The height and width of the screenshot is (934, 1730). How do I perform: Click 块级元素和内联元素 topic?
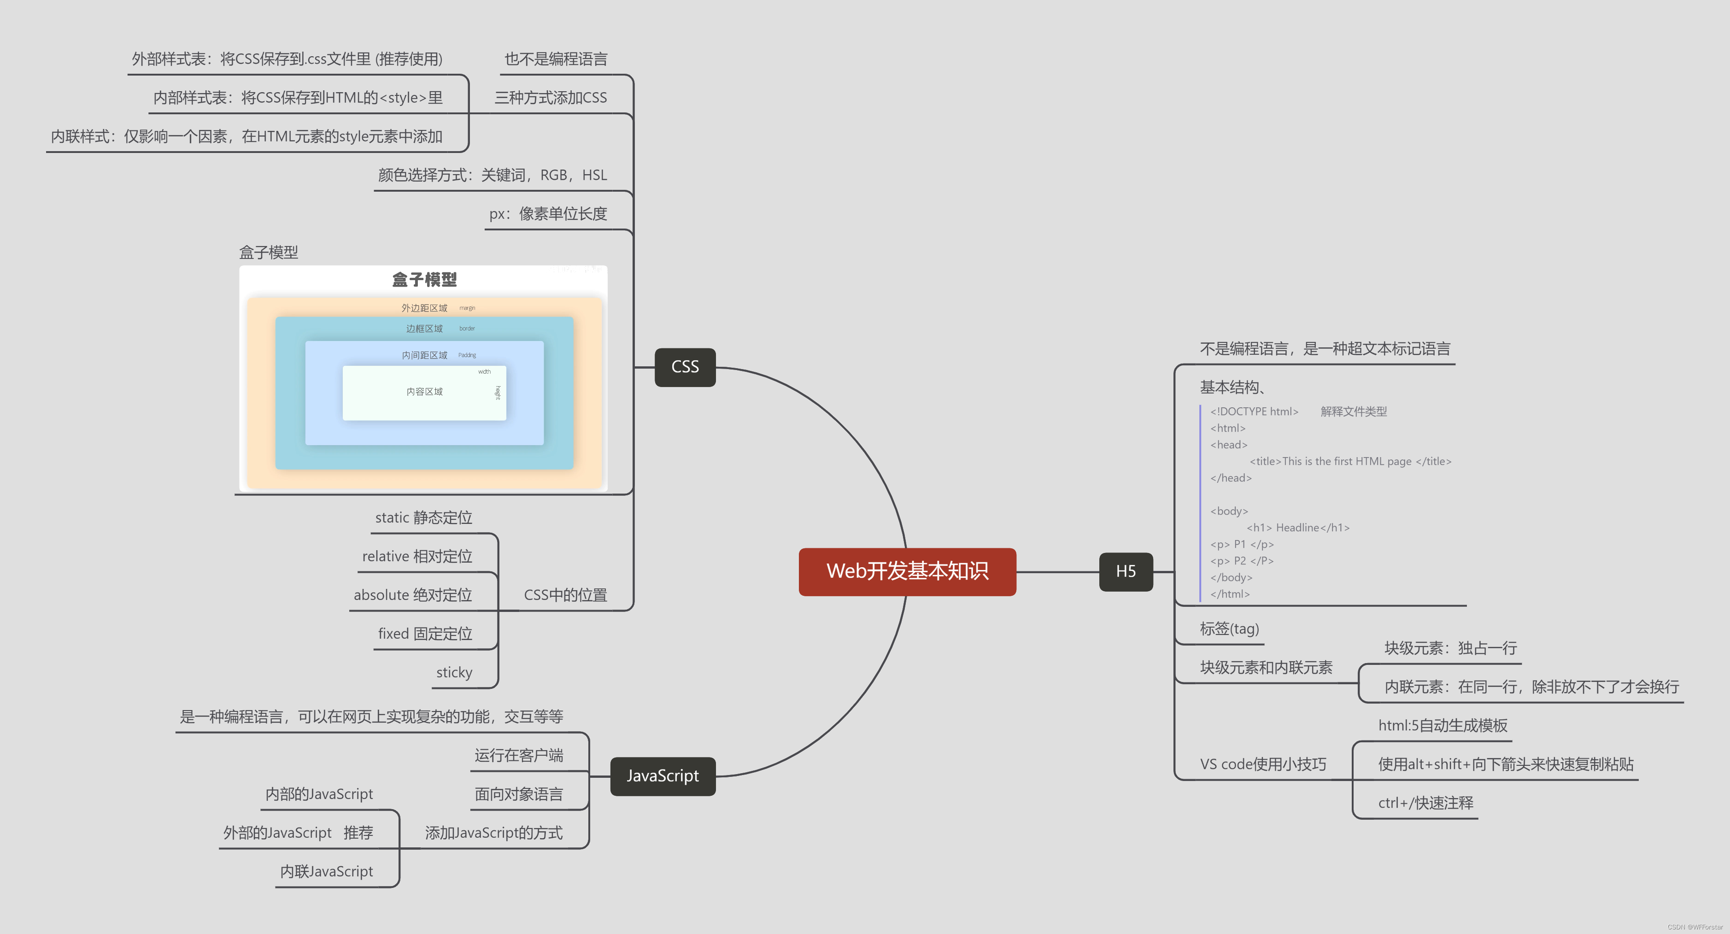point(1265,667)
